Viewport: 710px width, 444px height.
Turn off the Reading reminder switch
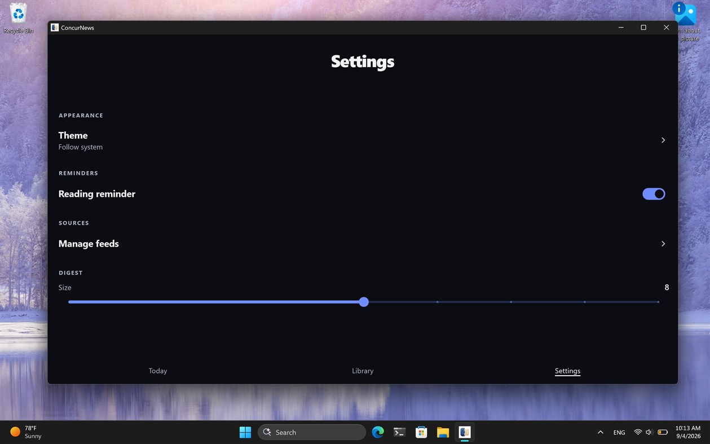pos(654,194)
